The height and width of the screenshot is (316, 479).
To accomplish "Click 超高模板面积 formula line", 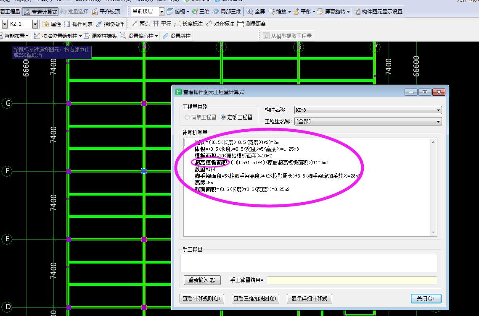I will tap(261, 162).
